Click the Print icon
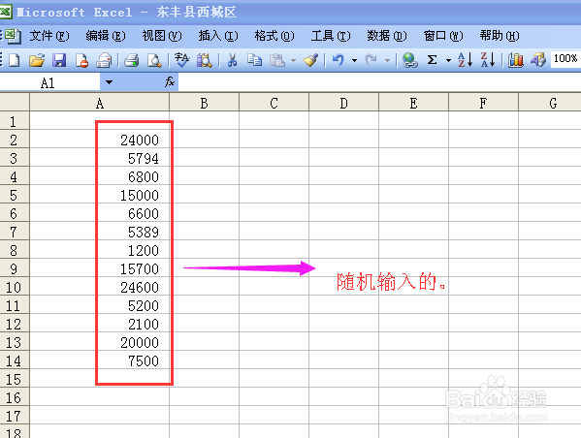581x438 pixels. [131, 60]
